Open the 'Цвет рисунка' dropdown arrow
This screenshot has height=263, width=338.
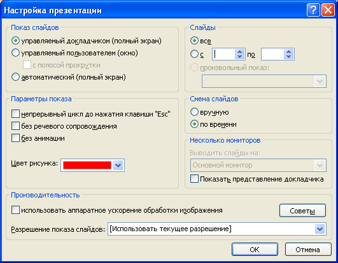click(x=118, y=166)
